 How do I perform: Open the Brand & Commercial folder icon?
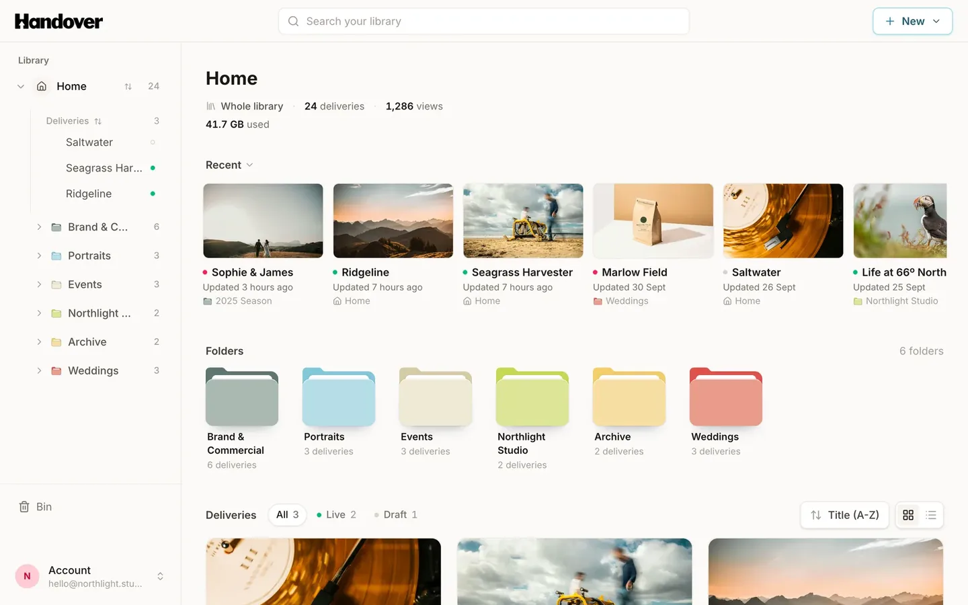[242, 397]
